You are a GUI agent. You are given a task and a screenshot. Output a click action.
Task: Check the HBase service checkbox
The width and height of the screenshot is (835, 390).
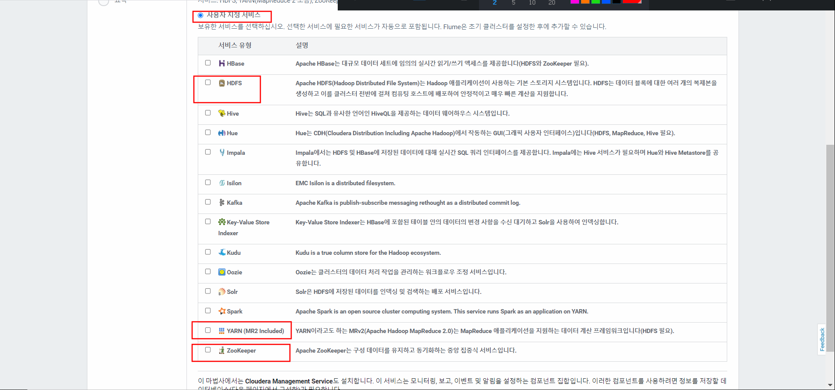tap(208, 63)
